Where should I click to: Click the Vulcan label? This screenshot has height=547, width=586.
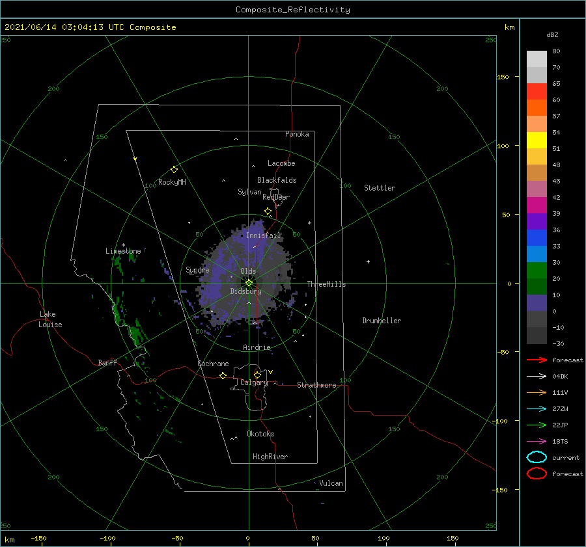point(331,483)
